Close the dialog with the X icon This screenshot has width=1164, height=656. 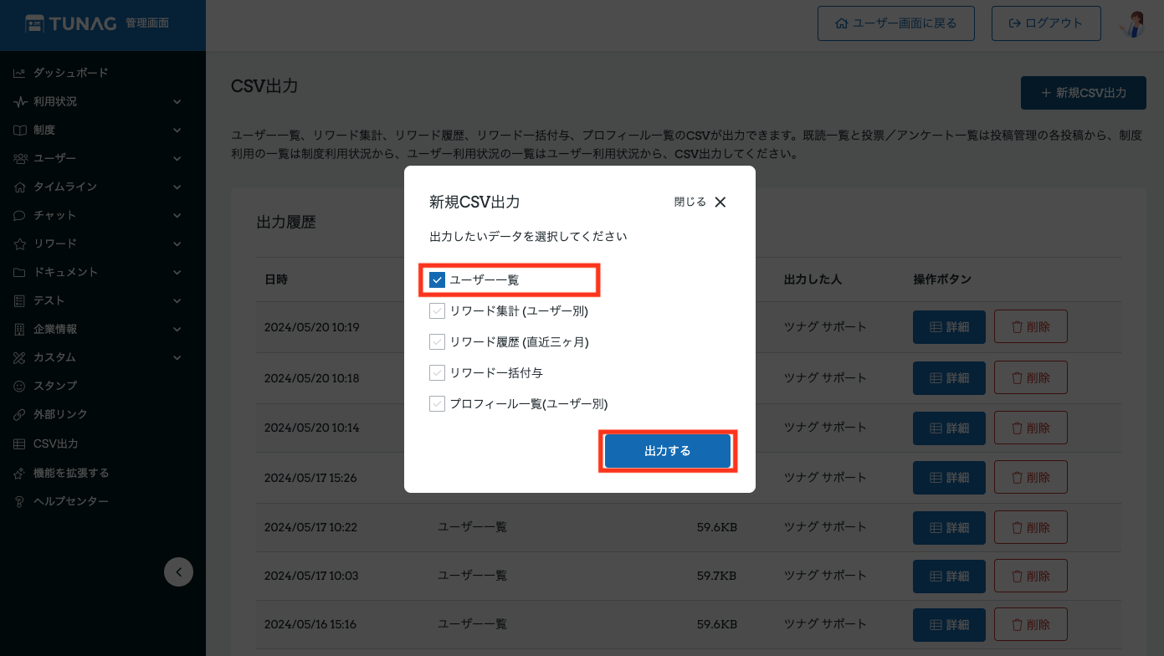coord(720,202)
